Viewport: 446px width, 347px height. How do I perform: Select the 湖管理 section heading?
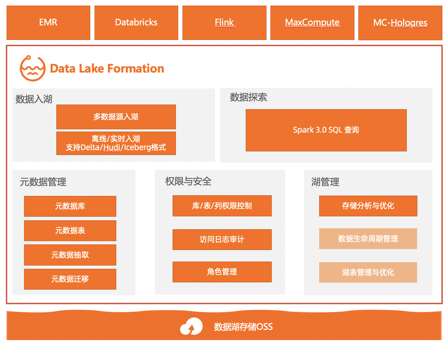click(325, 182)
